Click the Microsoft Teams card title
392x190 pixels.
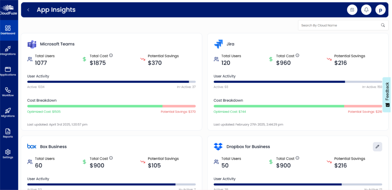coord(57,44)
